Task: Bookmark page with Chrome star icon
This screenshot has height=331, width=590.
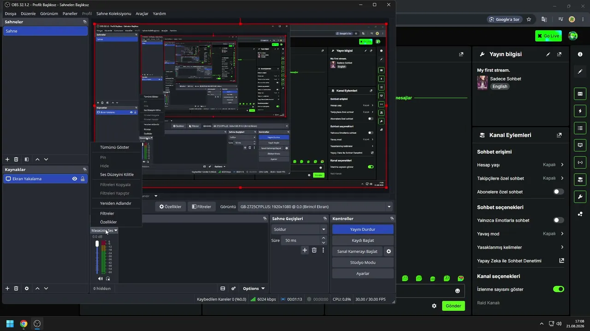Action: (x=529, y=19)
